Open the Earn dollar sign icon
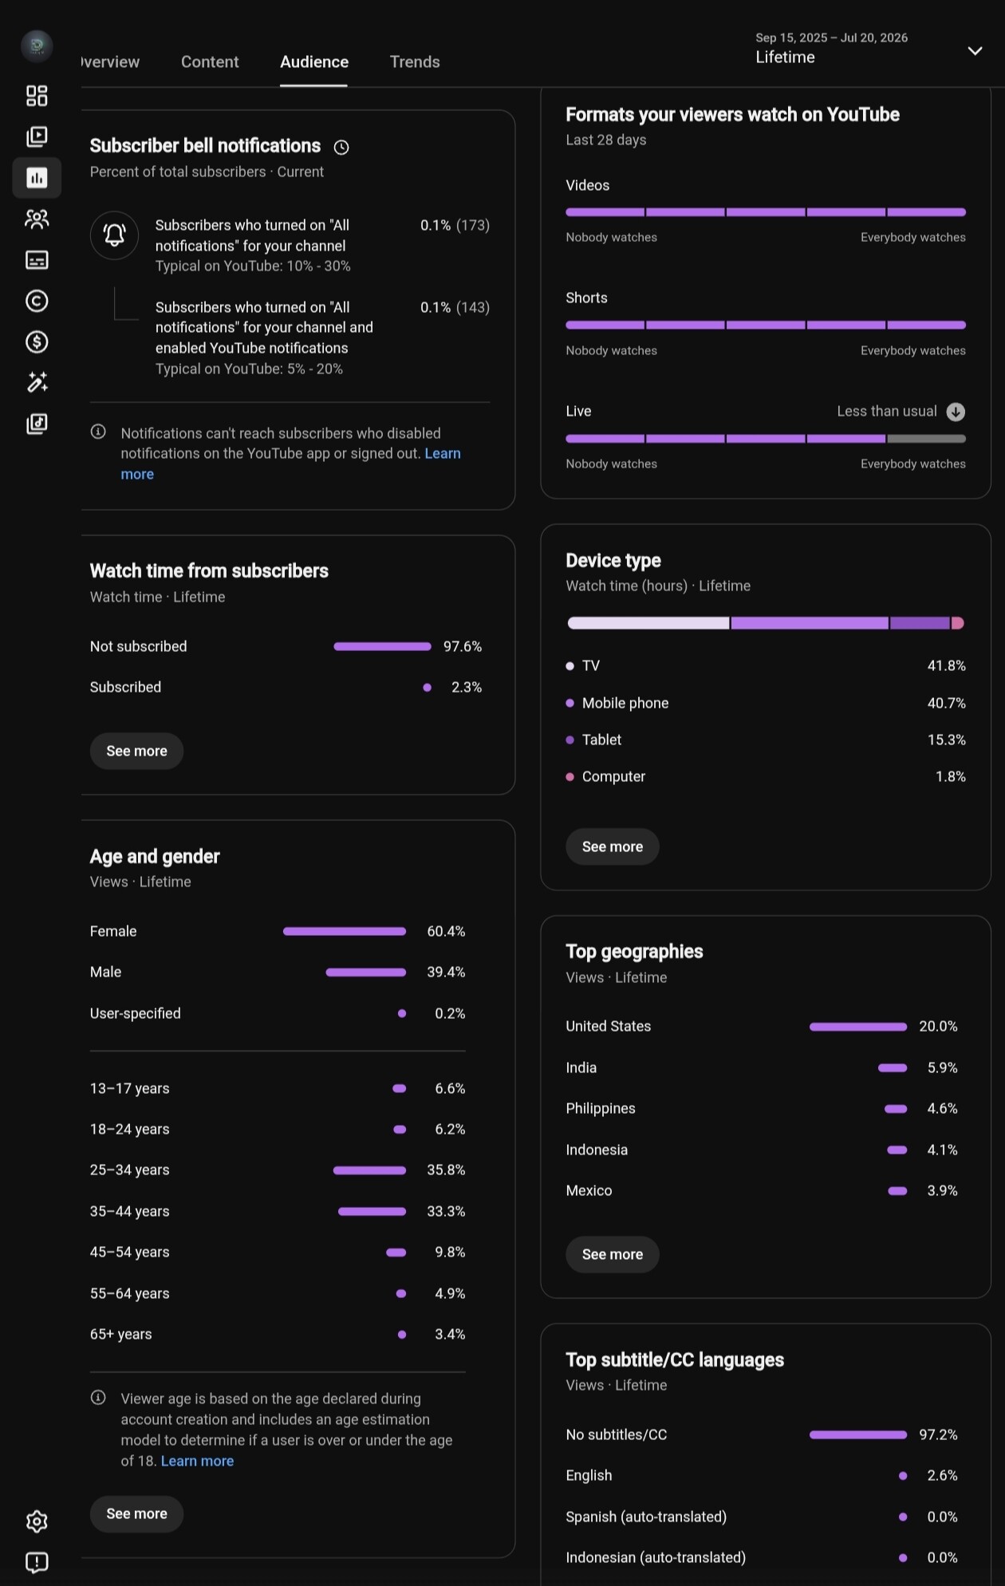 pyautogui.click(x=37, y=341)
